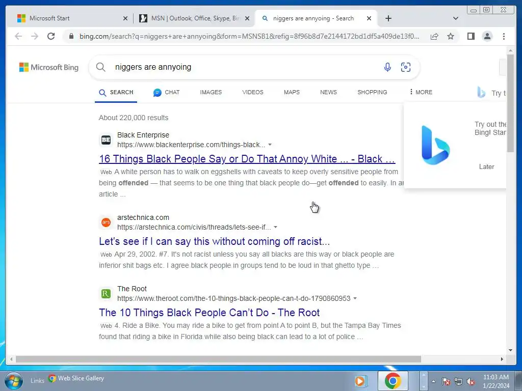The image size is (522, 391).
Task: Open the tab search chevron
Action: [x=455, y=18]
